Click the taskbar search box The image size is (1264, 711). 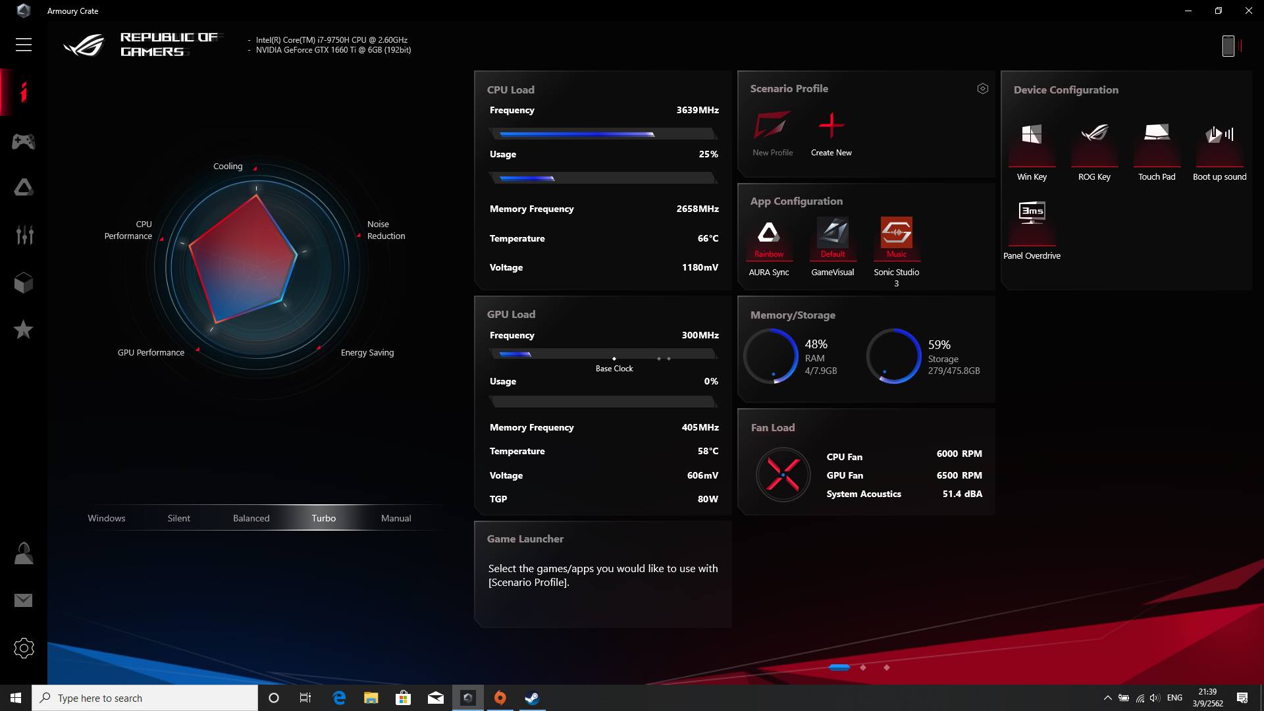point(145,698)
